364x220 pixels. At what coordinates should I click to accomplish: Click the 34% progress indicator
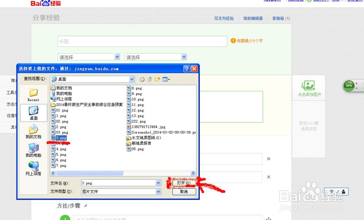350,86
